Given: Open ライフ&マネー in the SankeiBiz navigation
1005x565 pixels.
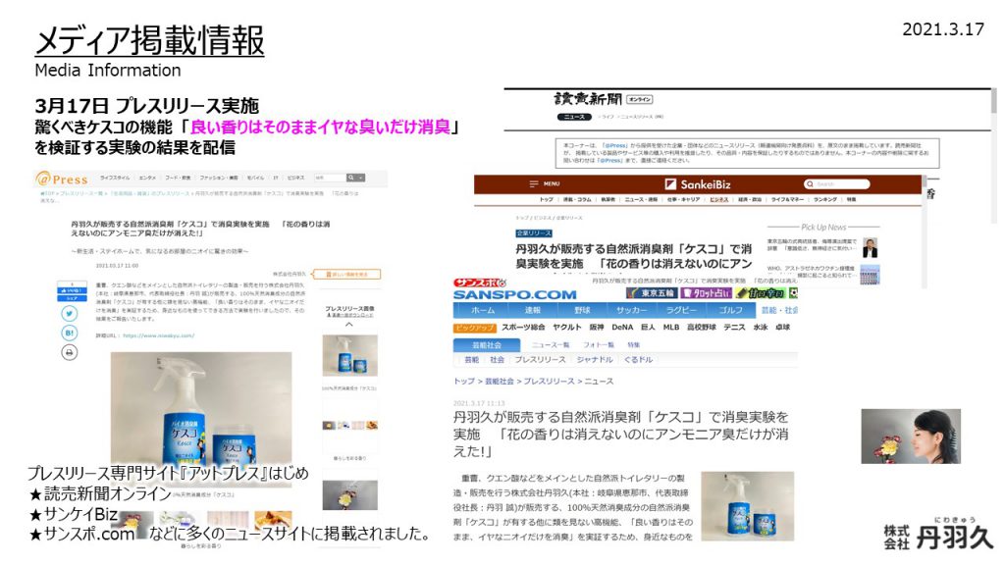Looking at the screenshot, I should (x=788, y=199).
